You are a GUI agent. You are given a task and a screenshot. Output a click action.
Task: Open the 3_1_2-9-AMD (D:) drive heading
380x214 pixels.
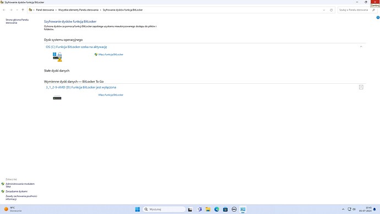point(81,87)
